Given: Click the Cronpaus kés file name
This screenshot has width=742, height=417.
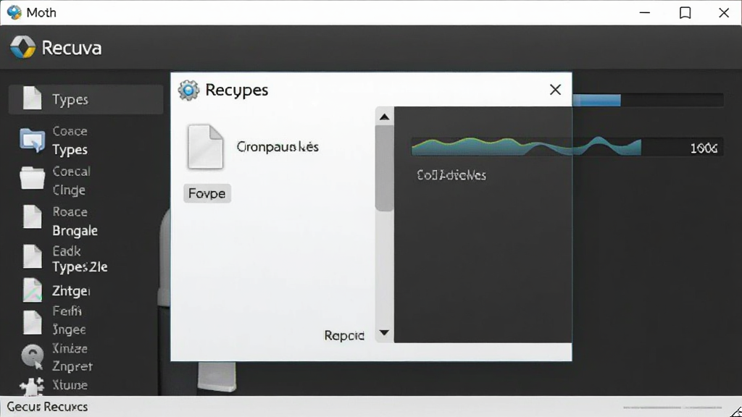Looking at the screenshot, I should pyautogui.click(x=278, y=147).
